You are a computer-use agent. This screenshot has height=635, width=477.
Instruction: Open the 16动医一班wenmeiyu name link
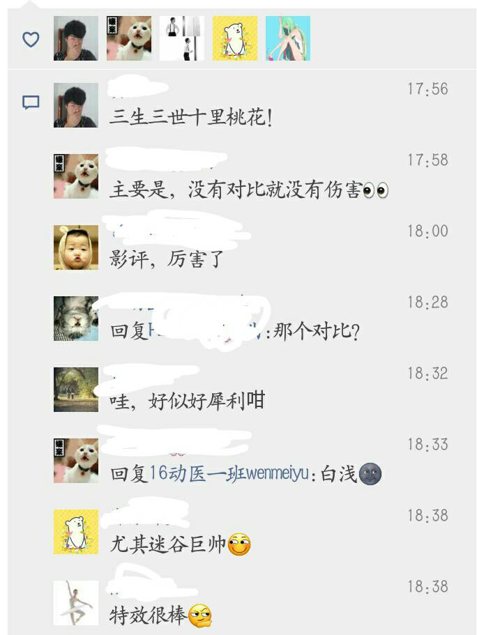click(229, 473)
